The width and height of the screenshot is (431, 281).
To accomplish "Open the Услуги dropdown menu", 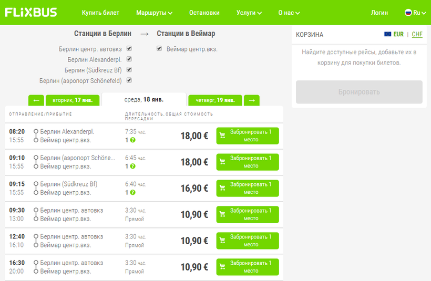I will point(249,13).
